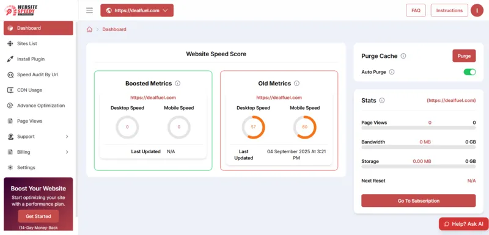The image size is (489, 235).
Task: Click Get Started in promo banner
Action: tap(39, 216)
